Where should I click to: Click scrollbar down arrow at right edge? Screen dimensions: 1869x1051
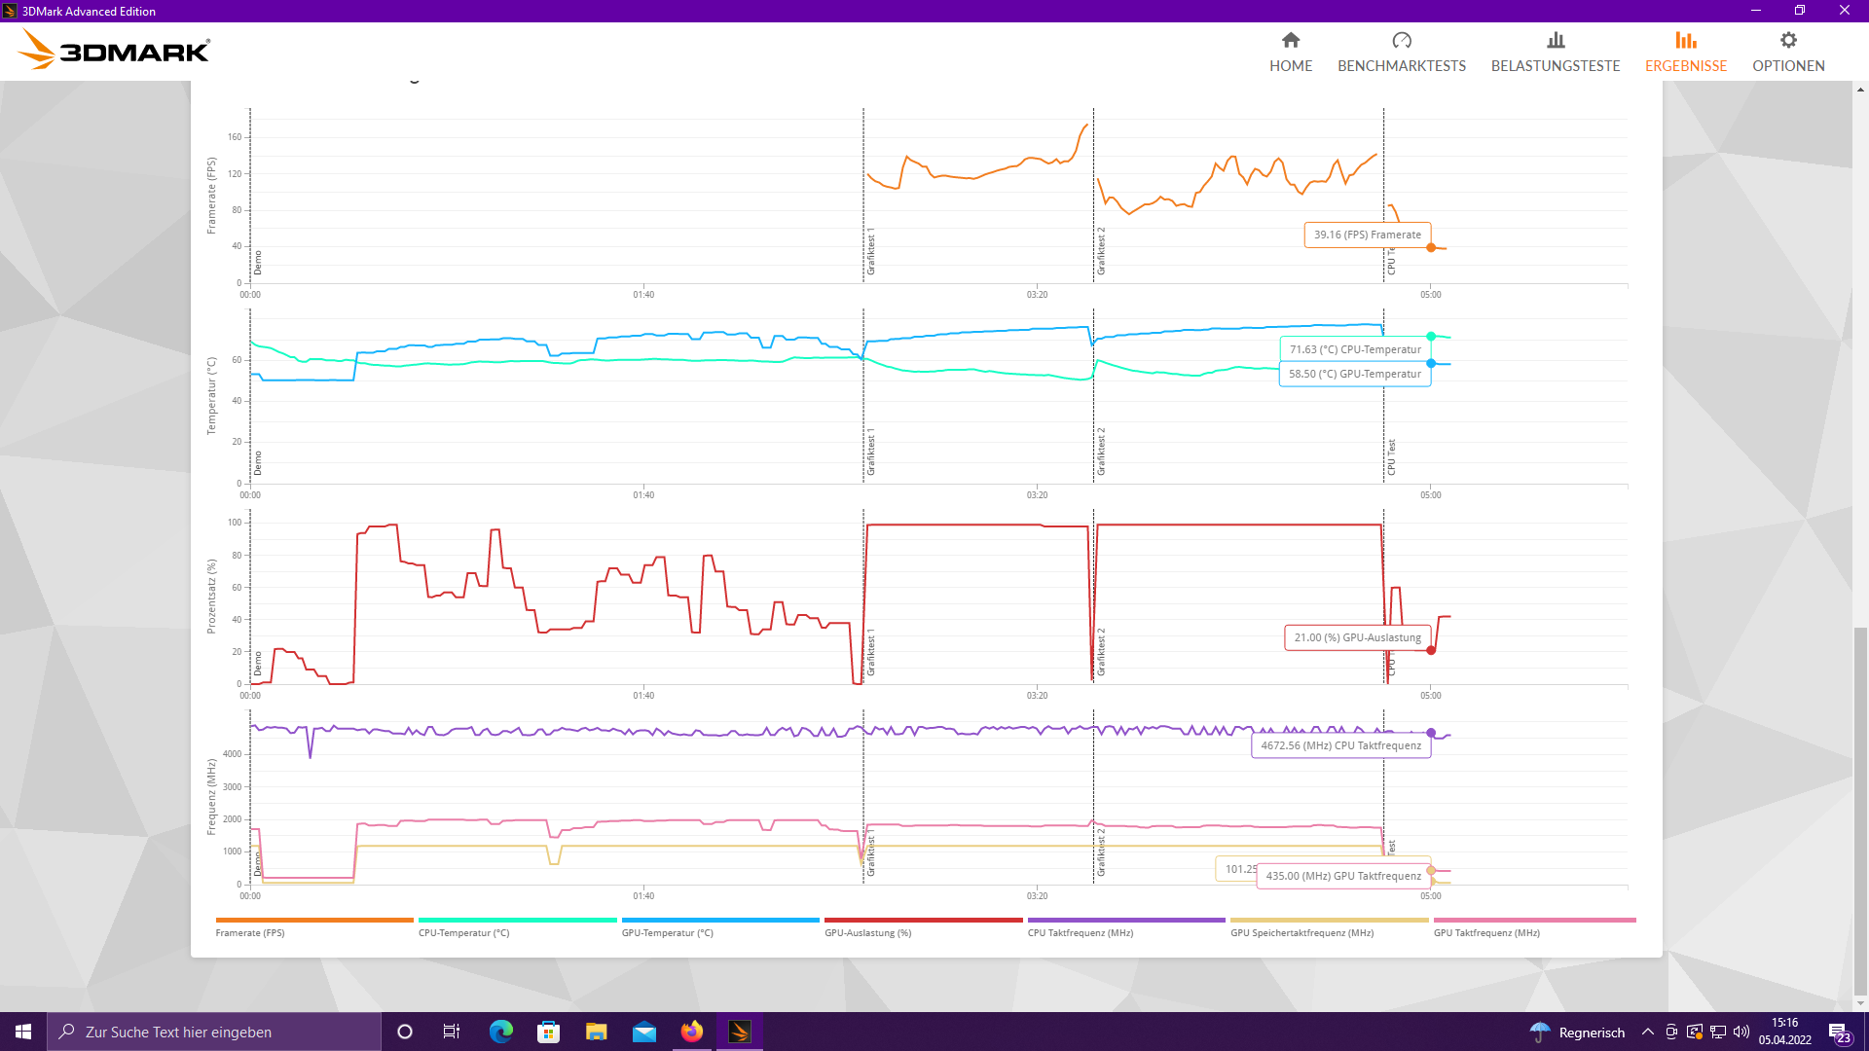[x=1860, y=1003]
